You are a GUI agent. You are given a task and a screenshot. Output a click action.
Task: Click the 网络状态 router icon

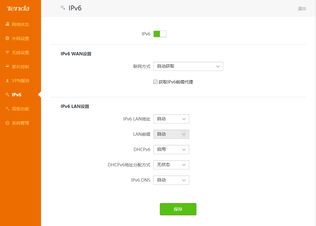coord(7,24)
